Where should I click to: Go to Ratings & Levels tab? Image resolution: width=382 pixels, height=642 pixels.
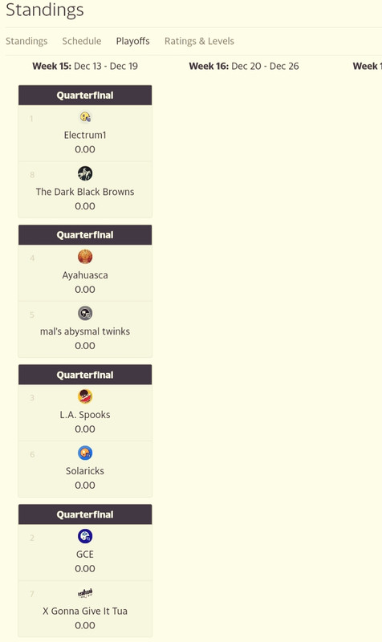pos(199,41)
